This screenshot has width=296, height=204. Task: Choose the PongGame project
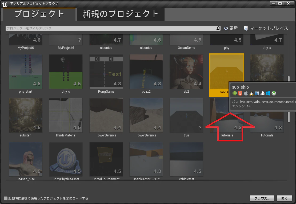click(106, 72)
